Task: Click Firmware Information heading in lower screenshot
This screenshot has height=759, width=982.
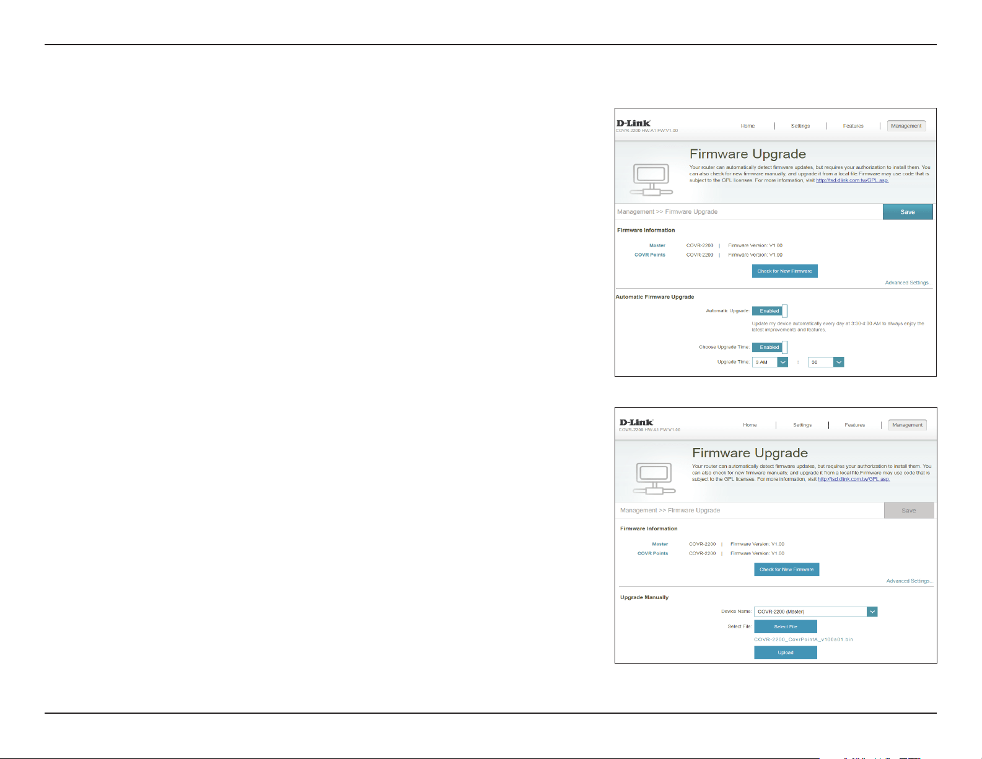Action: coord(649,529)
